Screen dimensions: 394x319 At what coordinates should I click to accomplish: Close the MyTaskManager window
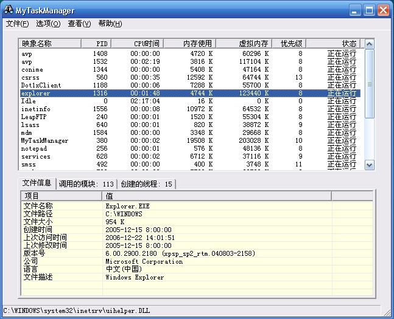pyautogui.click(x=384, y=10)
